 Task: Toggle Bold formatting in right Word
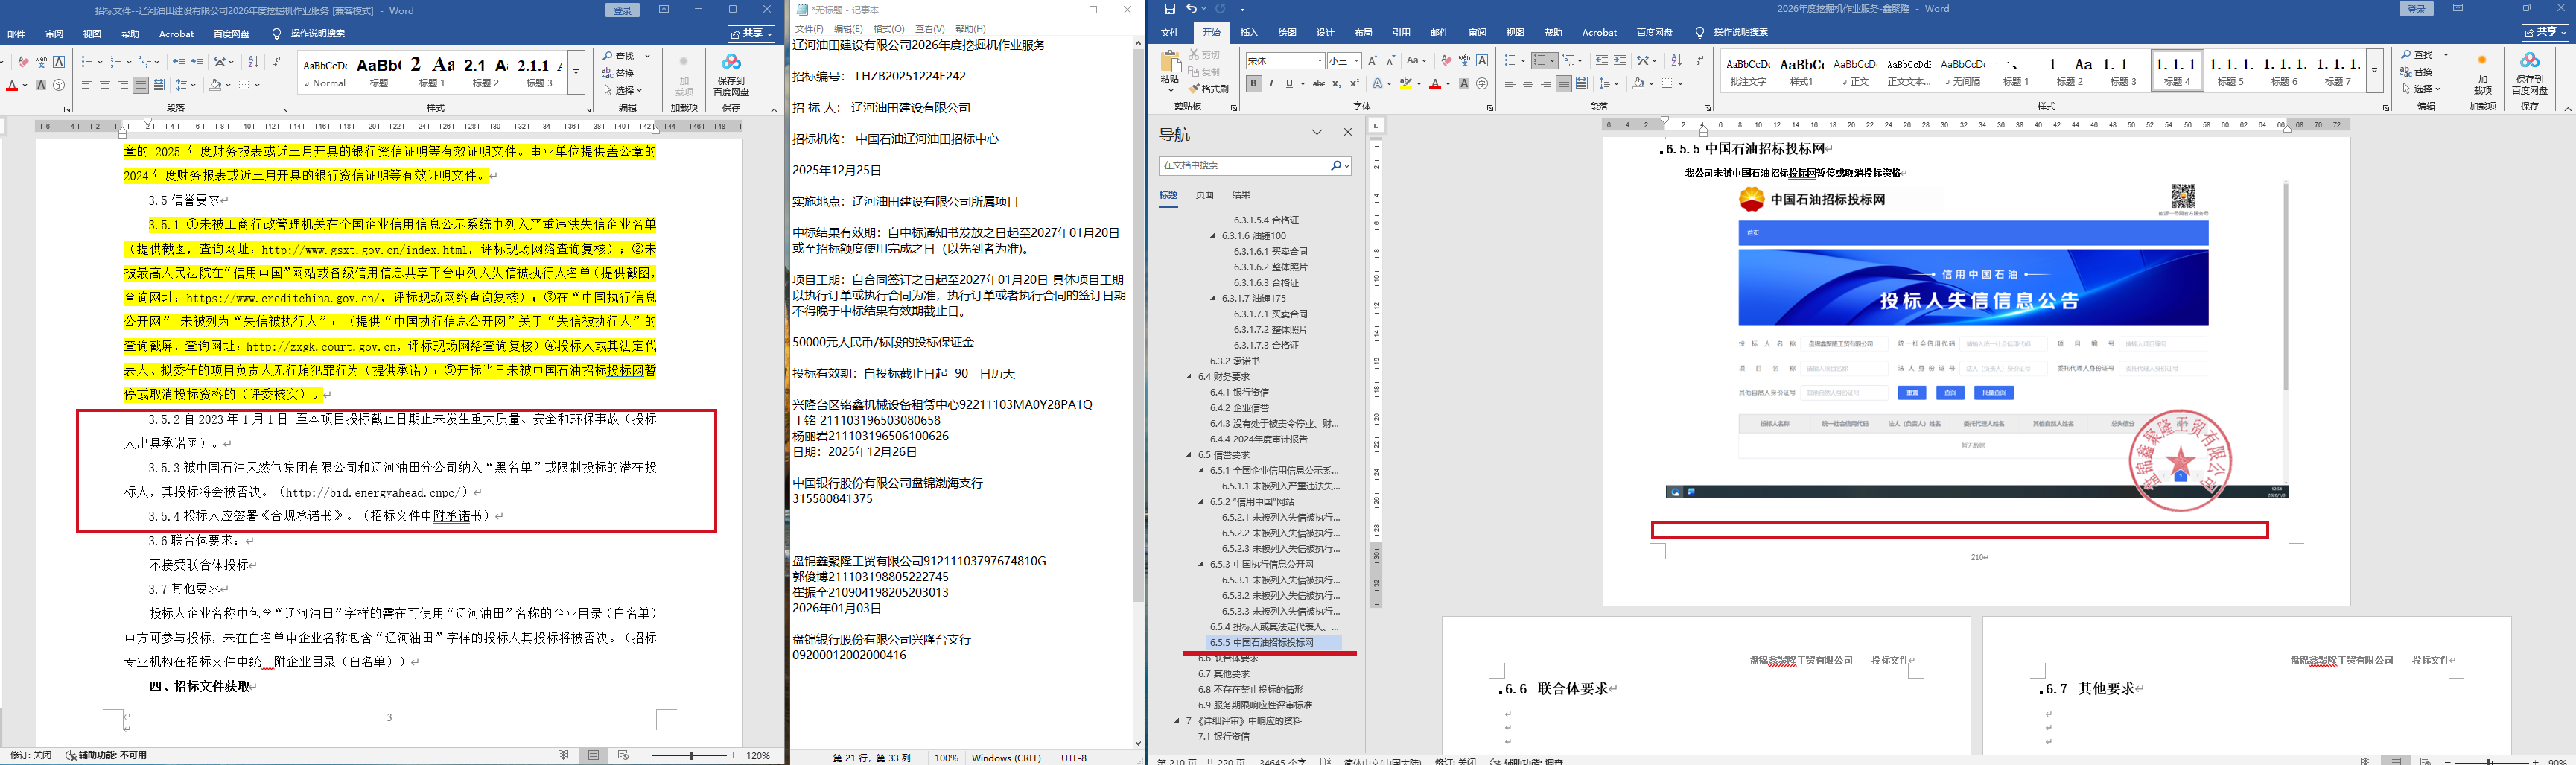click(1253, 84)
